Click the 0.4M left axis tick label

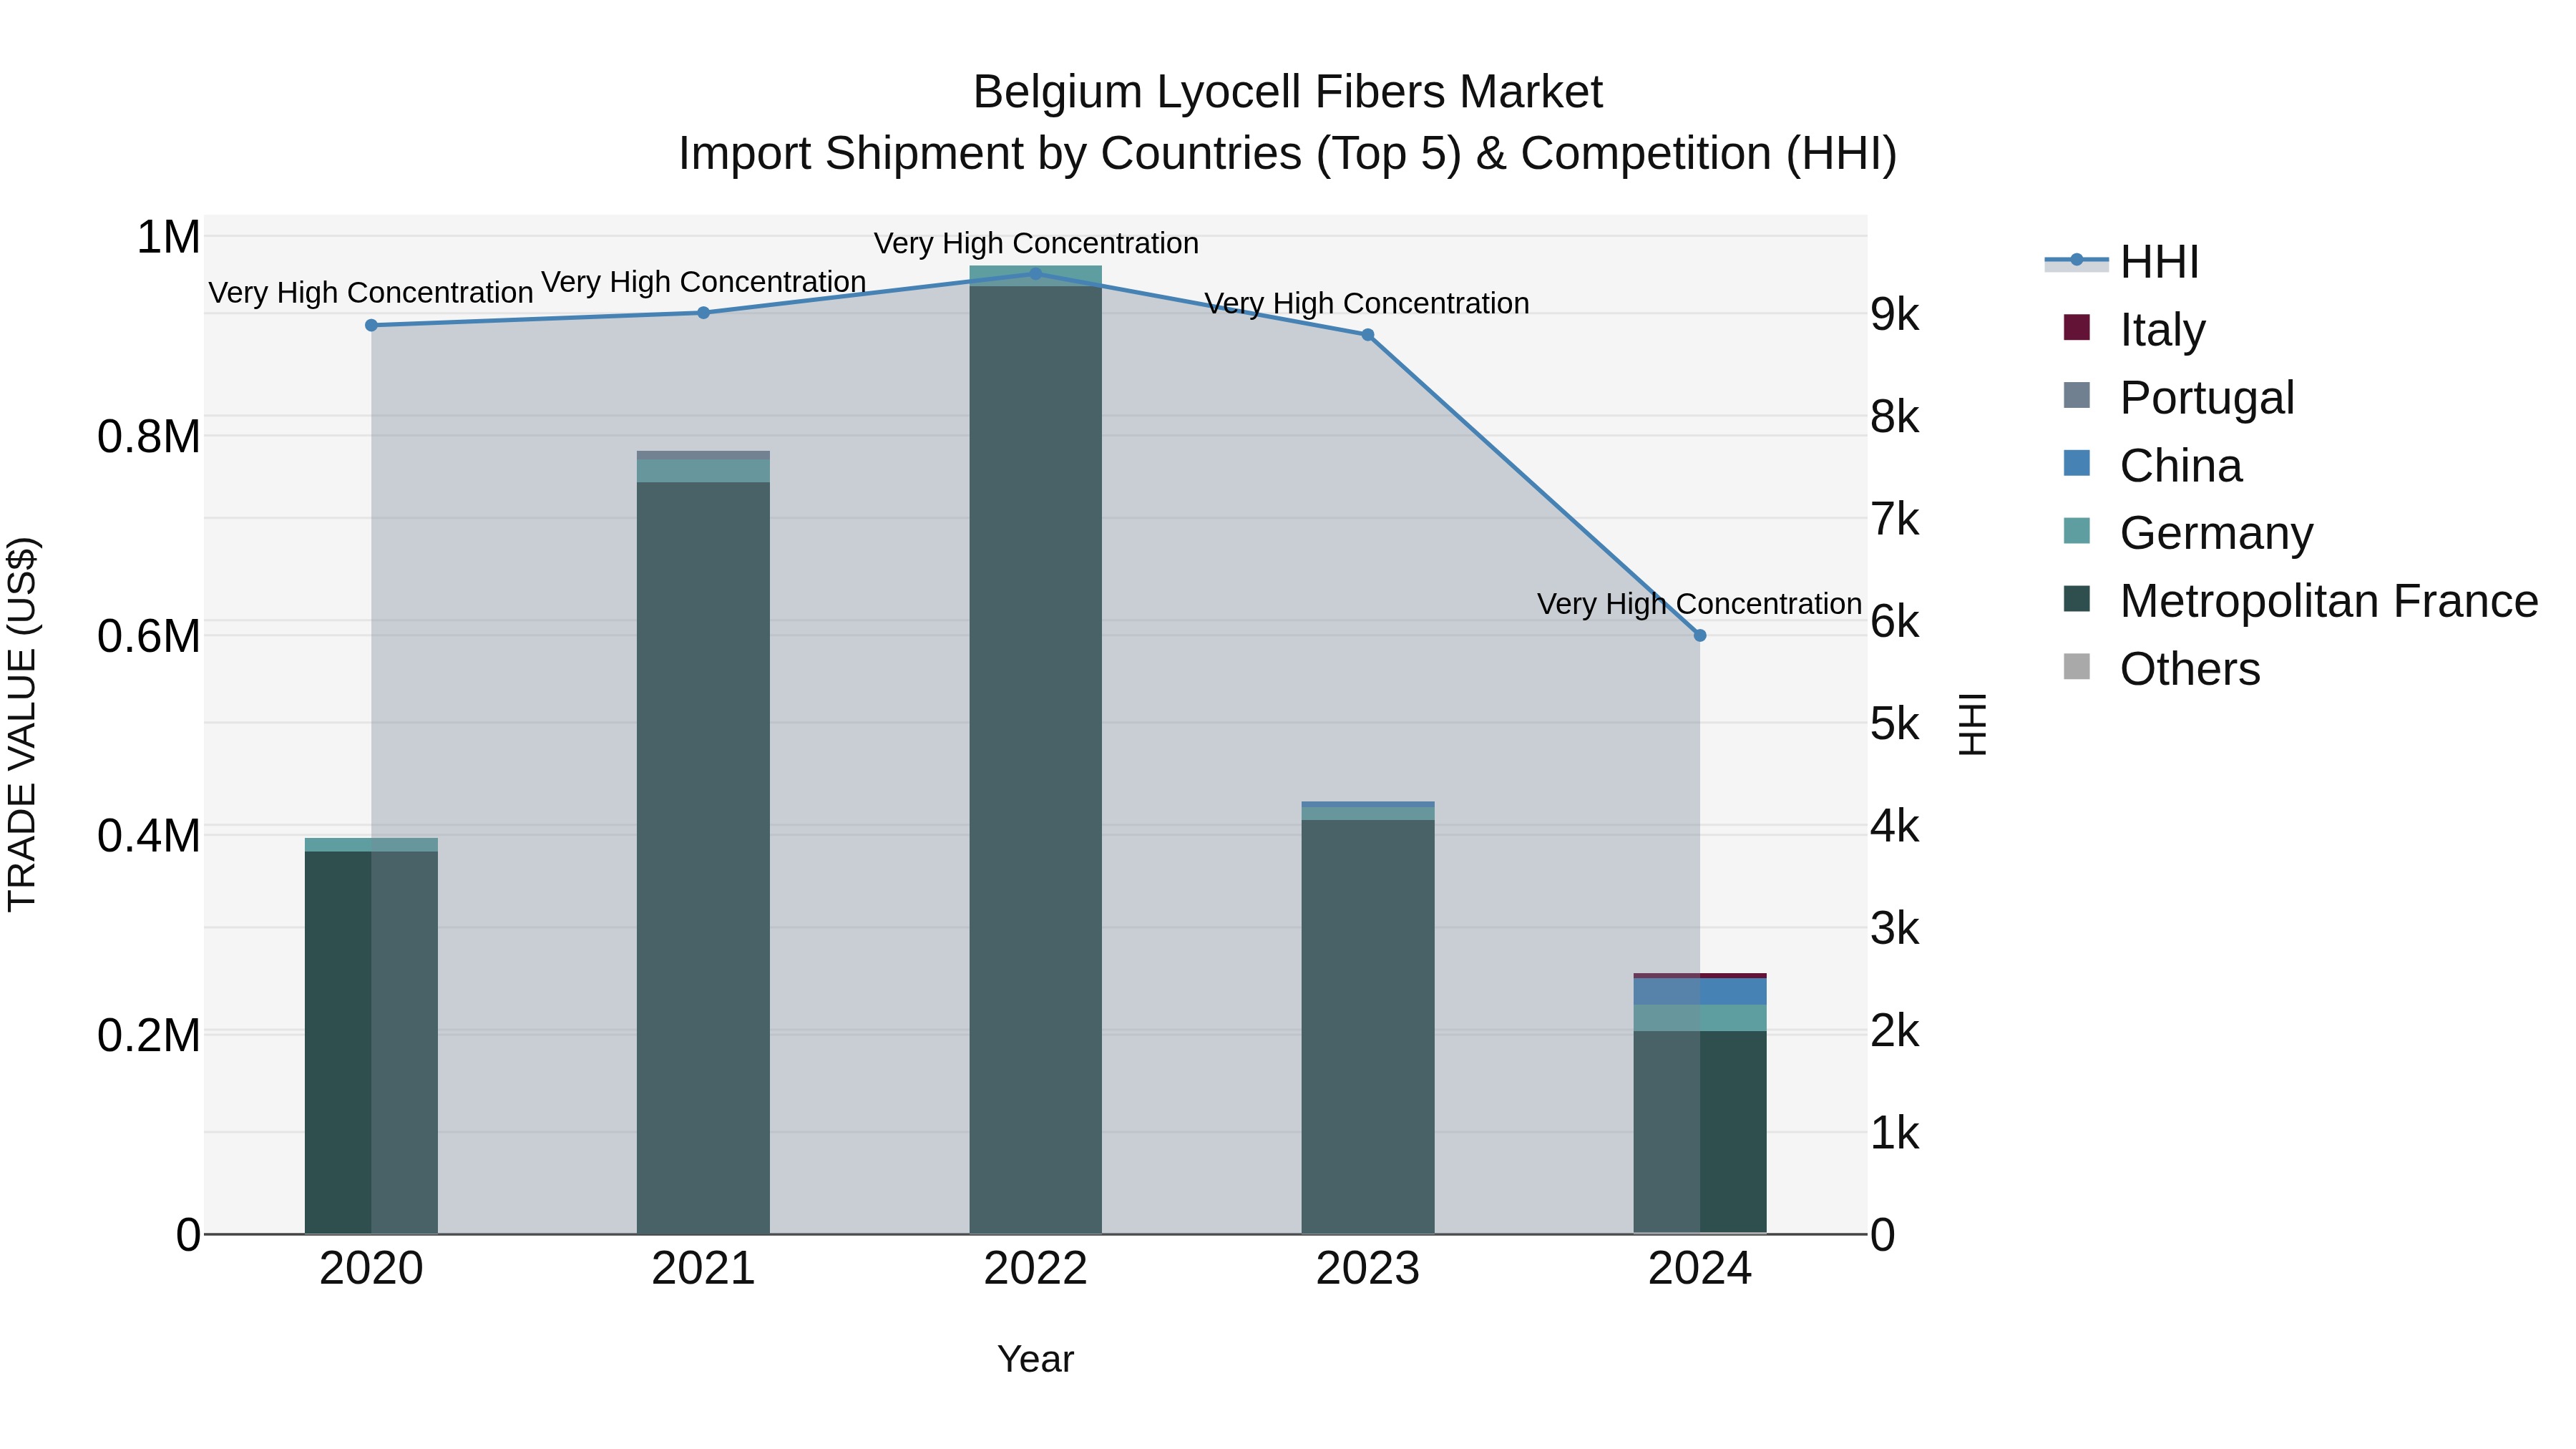click(149, 836)
